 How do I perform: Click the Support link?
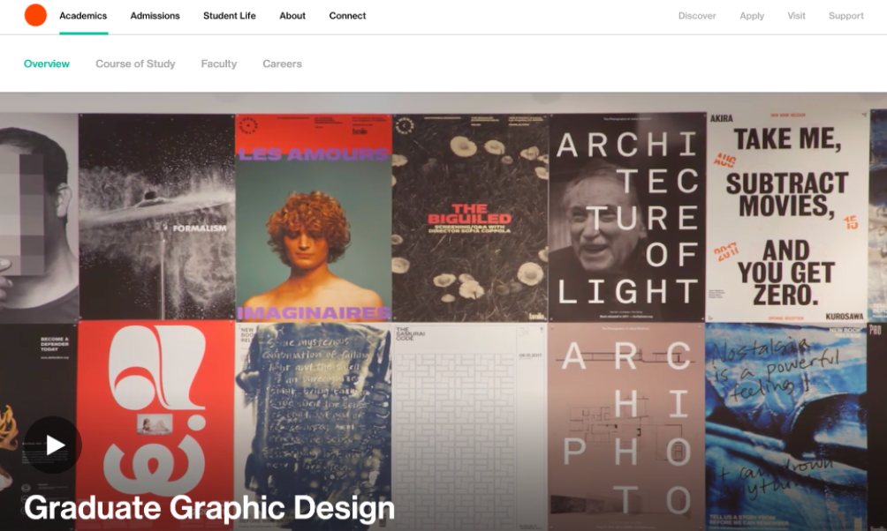point(845,16)
